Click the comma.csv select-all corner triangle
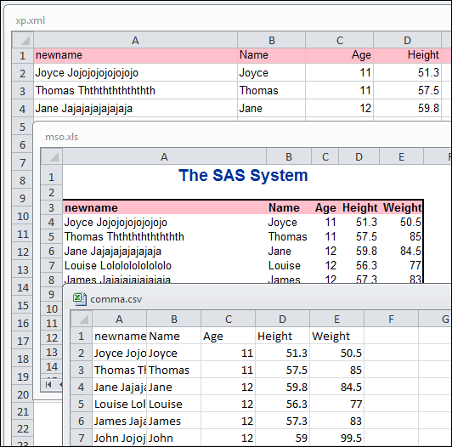The image size is (452, 447). pos(82,319)
